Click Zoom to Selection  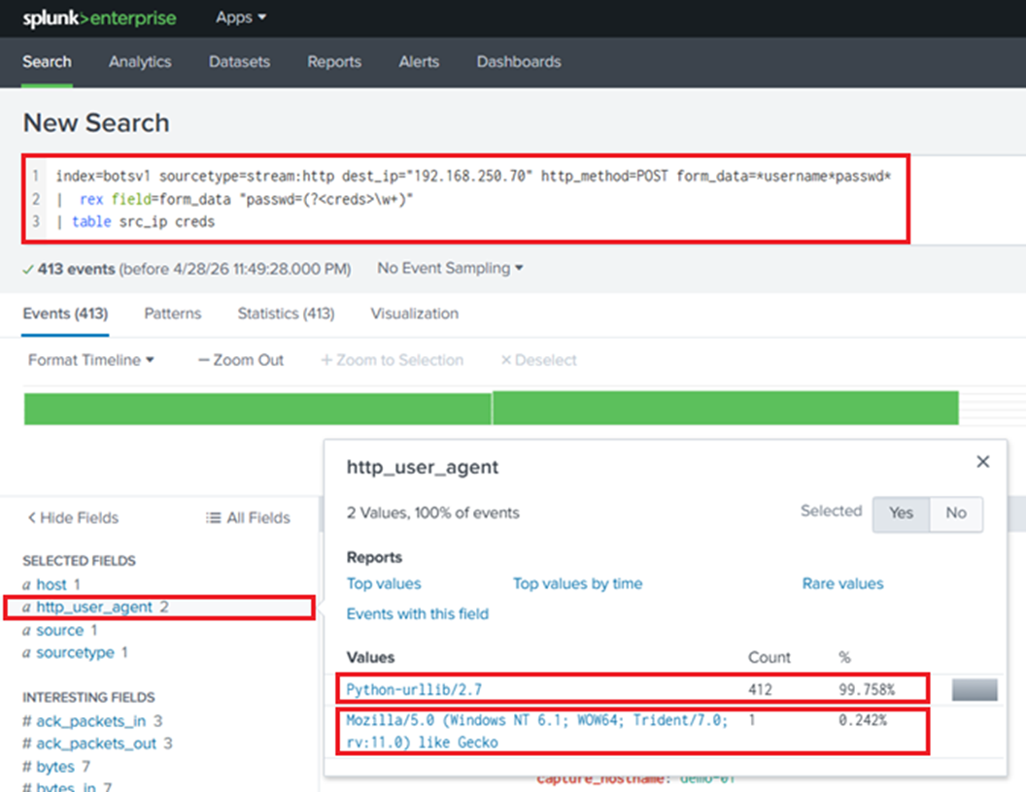point(392,360)
